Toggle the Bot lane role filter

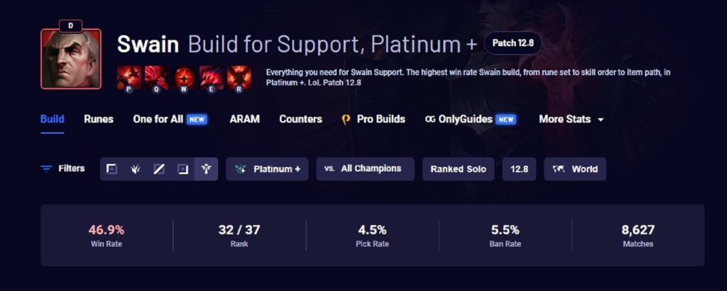coord(182,169)
